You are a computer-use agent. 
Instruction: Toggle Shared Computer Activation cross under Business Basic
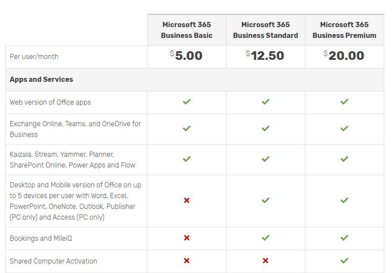pos(187,261)
